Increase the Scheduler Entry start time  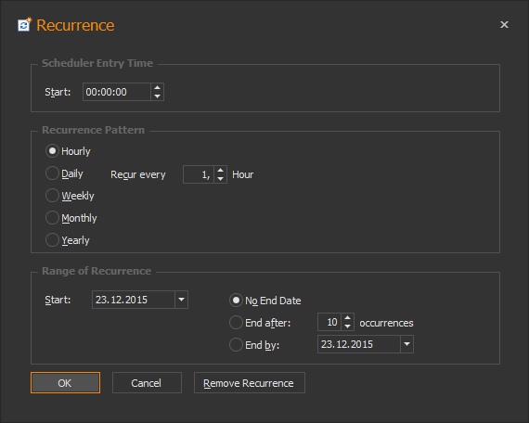coord(157,88)
